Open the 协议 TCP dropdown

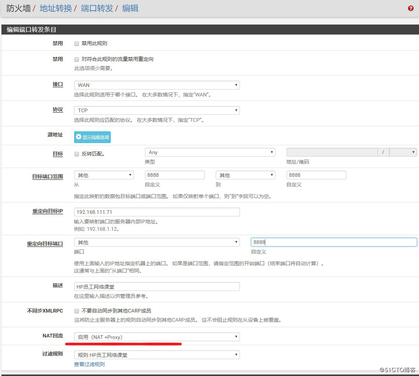pos(157,110)
